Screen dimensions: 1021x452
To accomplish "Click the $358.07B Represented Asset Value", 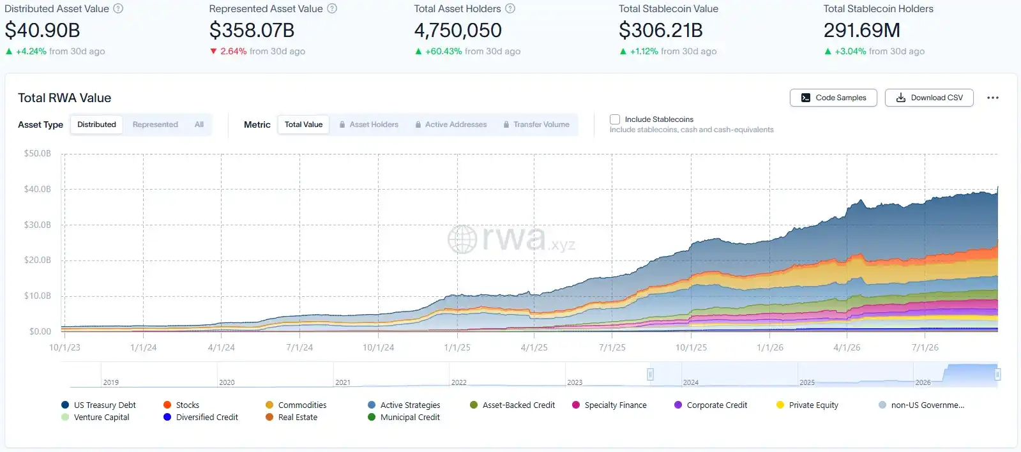I will 252,30.
